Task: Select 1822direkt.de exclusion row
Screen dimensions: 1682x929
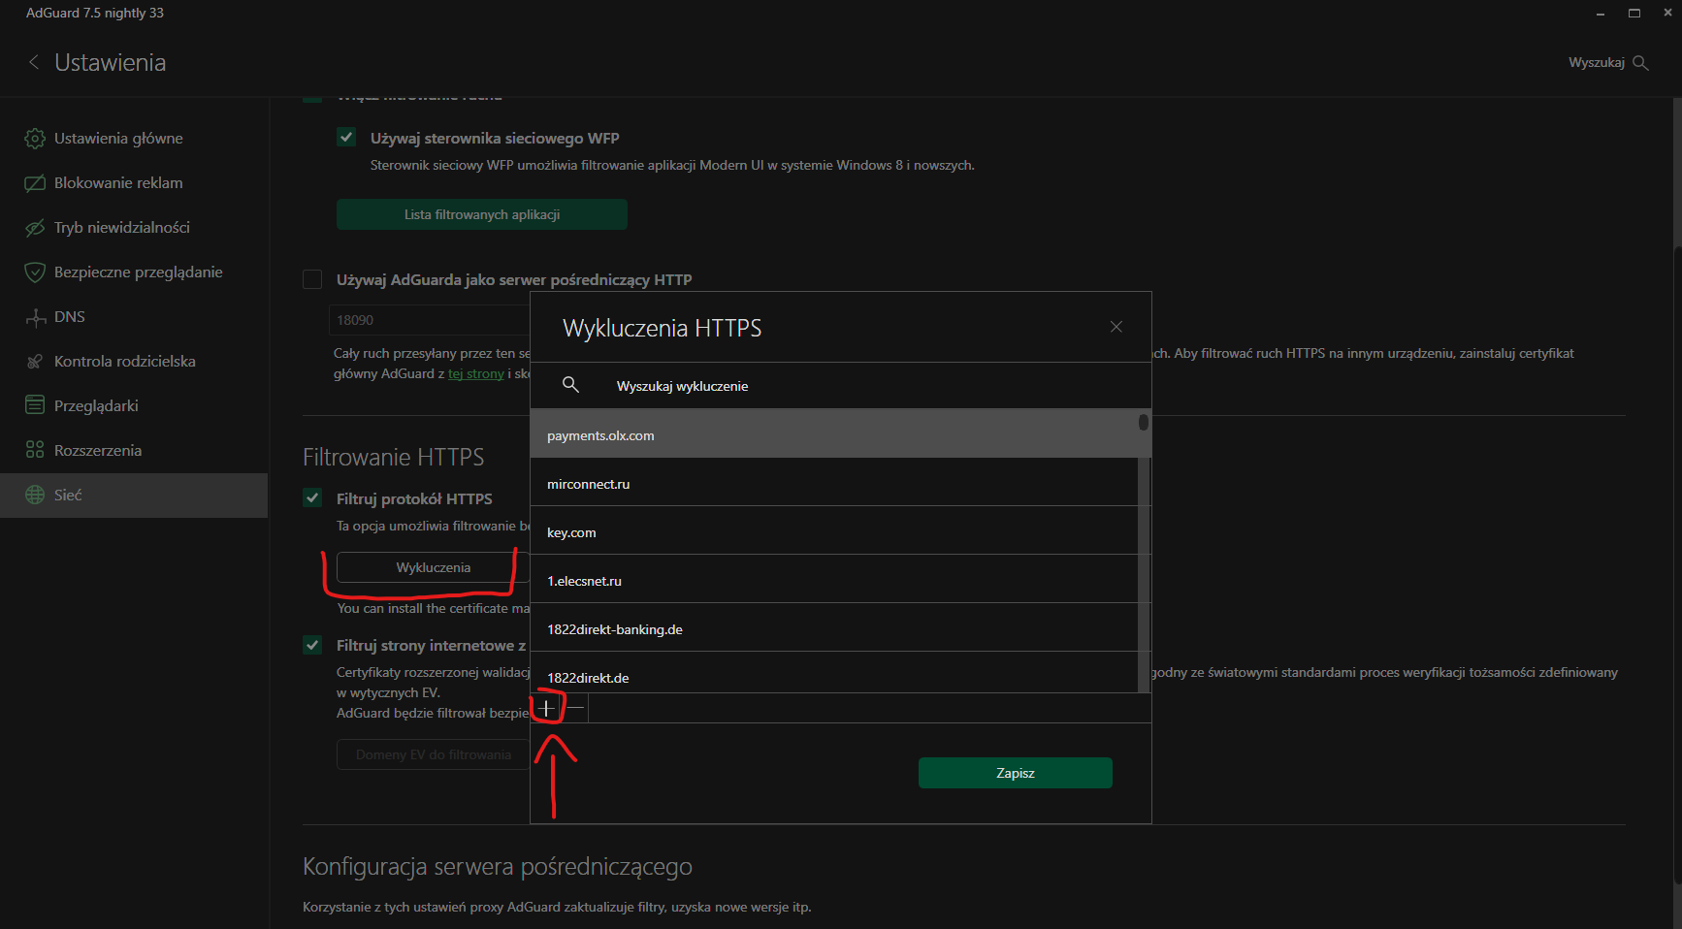Action: 834,672
